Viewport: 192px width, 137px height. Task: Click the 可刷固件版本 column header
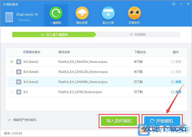pos(32,52)
